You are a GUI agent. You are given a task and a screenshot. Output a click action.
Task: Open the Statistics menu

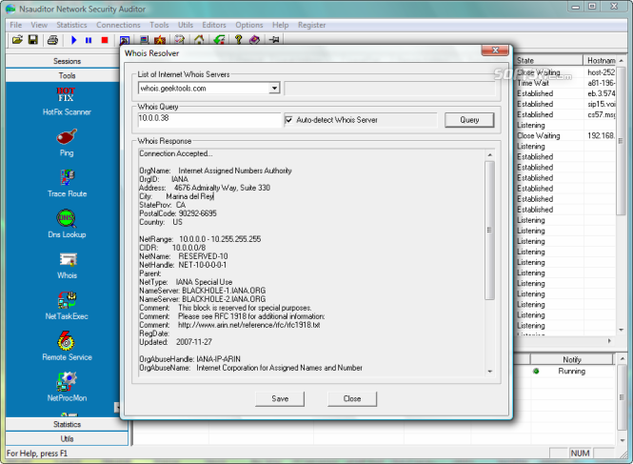[71, 25]
